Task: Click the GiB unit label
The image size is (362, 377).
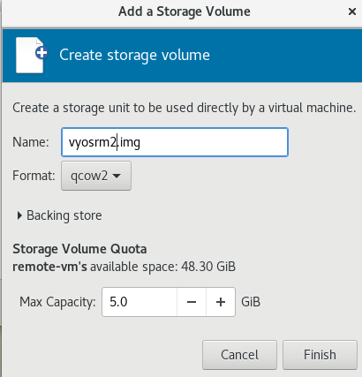Action: pos(251,302)
